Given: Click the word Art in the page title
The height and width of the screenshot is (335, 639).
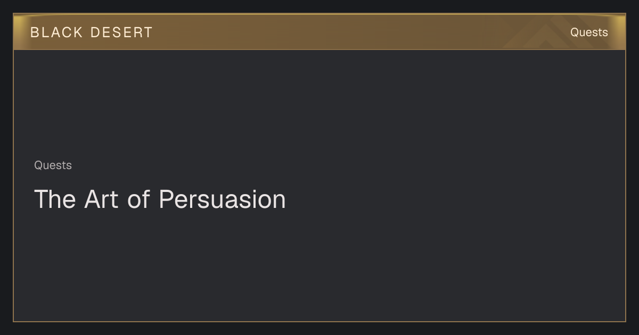Looking at the screenshot, I should point(101,199).
